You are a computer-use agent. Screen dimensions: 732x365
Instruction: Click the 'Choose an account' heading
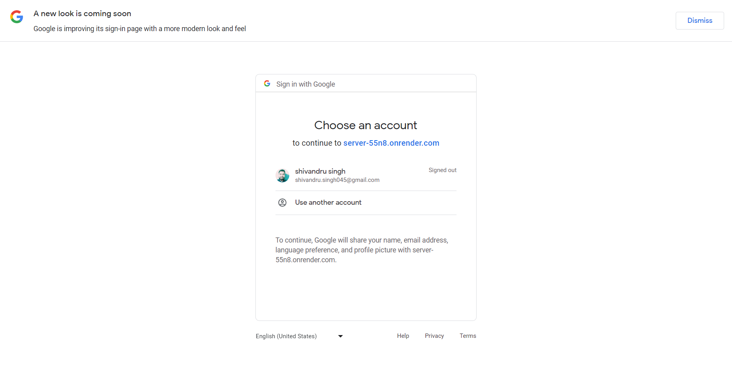(366, 125)
